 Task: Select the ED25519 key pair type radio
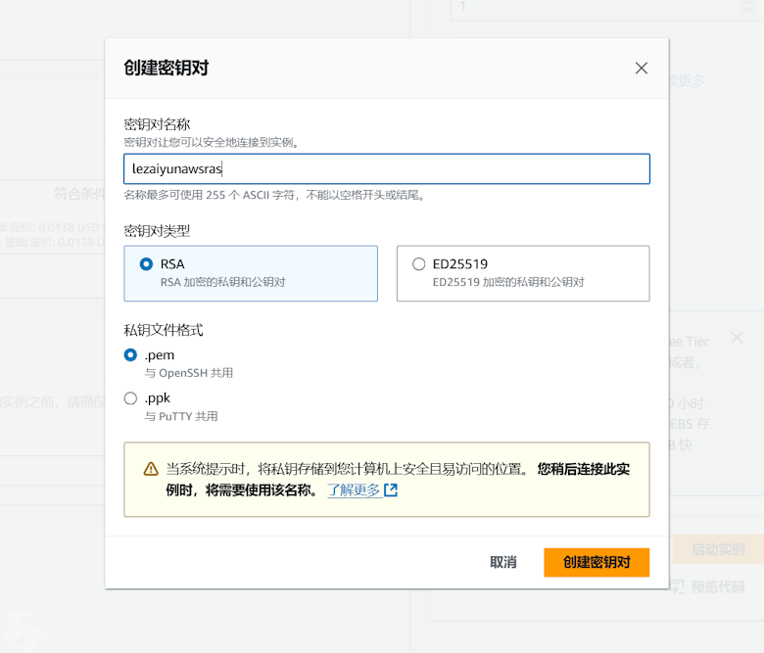419,263
